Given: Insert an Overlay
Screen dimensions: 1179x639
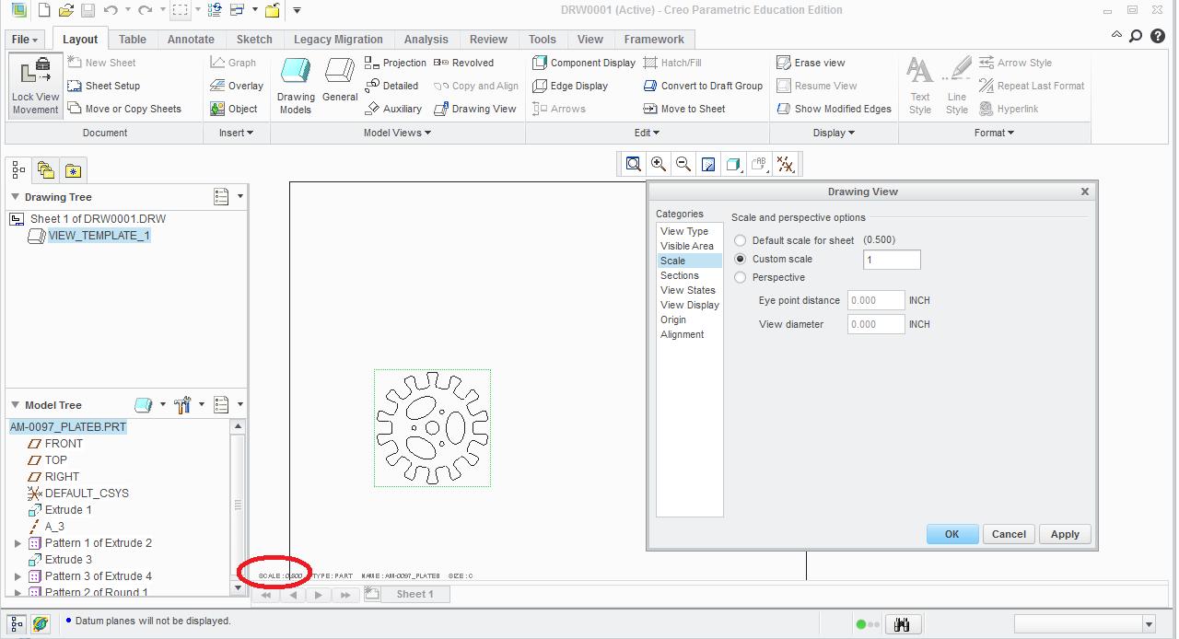Looking at the screenshot, I should point(237,86).
